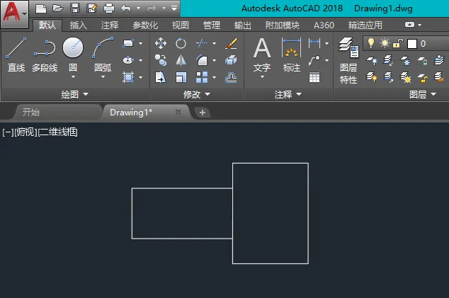Click the white layer color swatch

(411, 44)
